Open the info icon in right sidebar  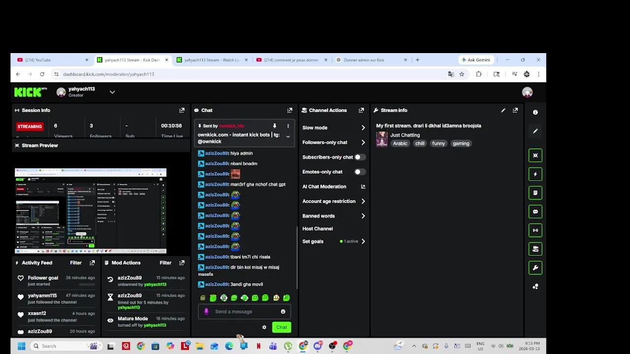[535, 112]
